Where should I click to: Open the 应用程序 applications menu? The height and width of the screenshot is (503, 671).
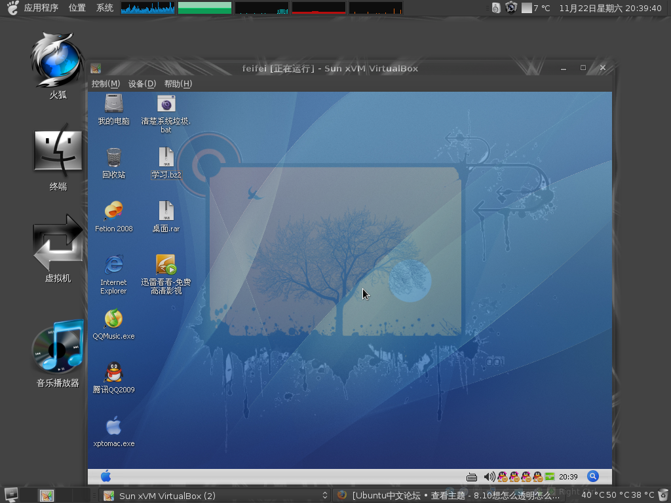(x=41, y=8)
